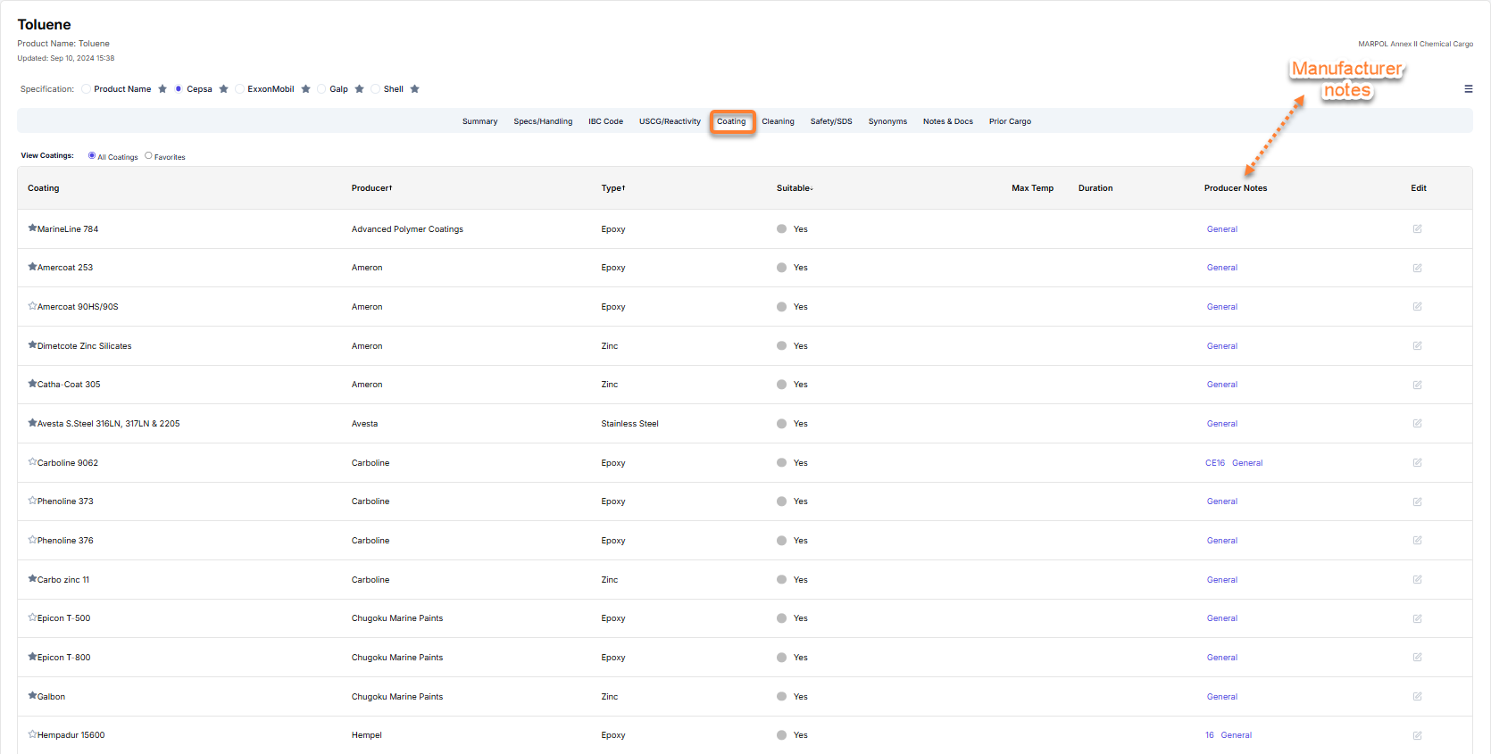Click the star next to Product Name specification
Screen dimensions: 1491x754
pyautogui.click(x=162, y=89)
